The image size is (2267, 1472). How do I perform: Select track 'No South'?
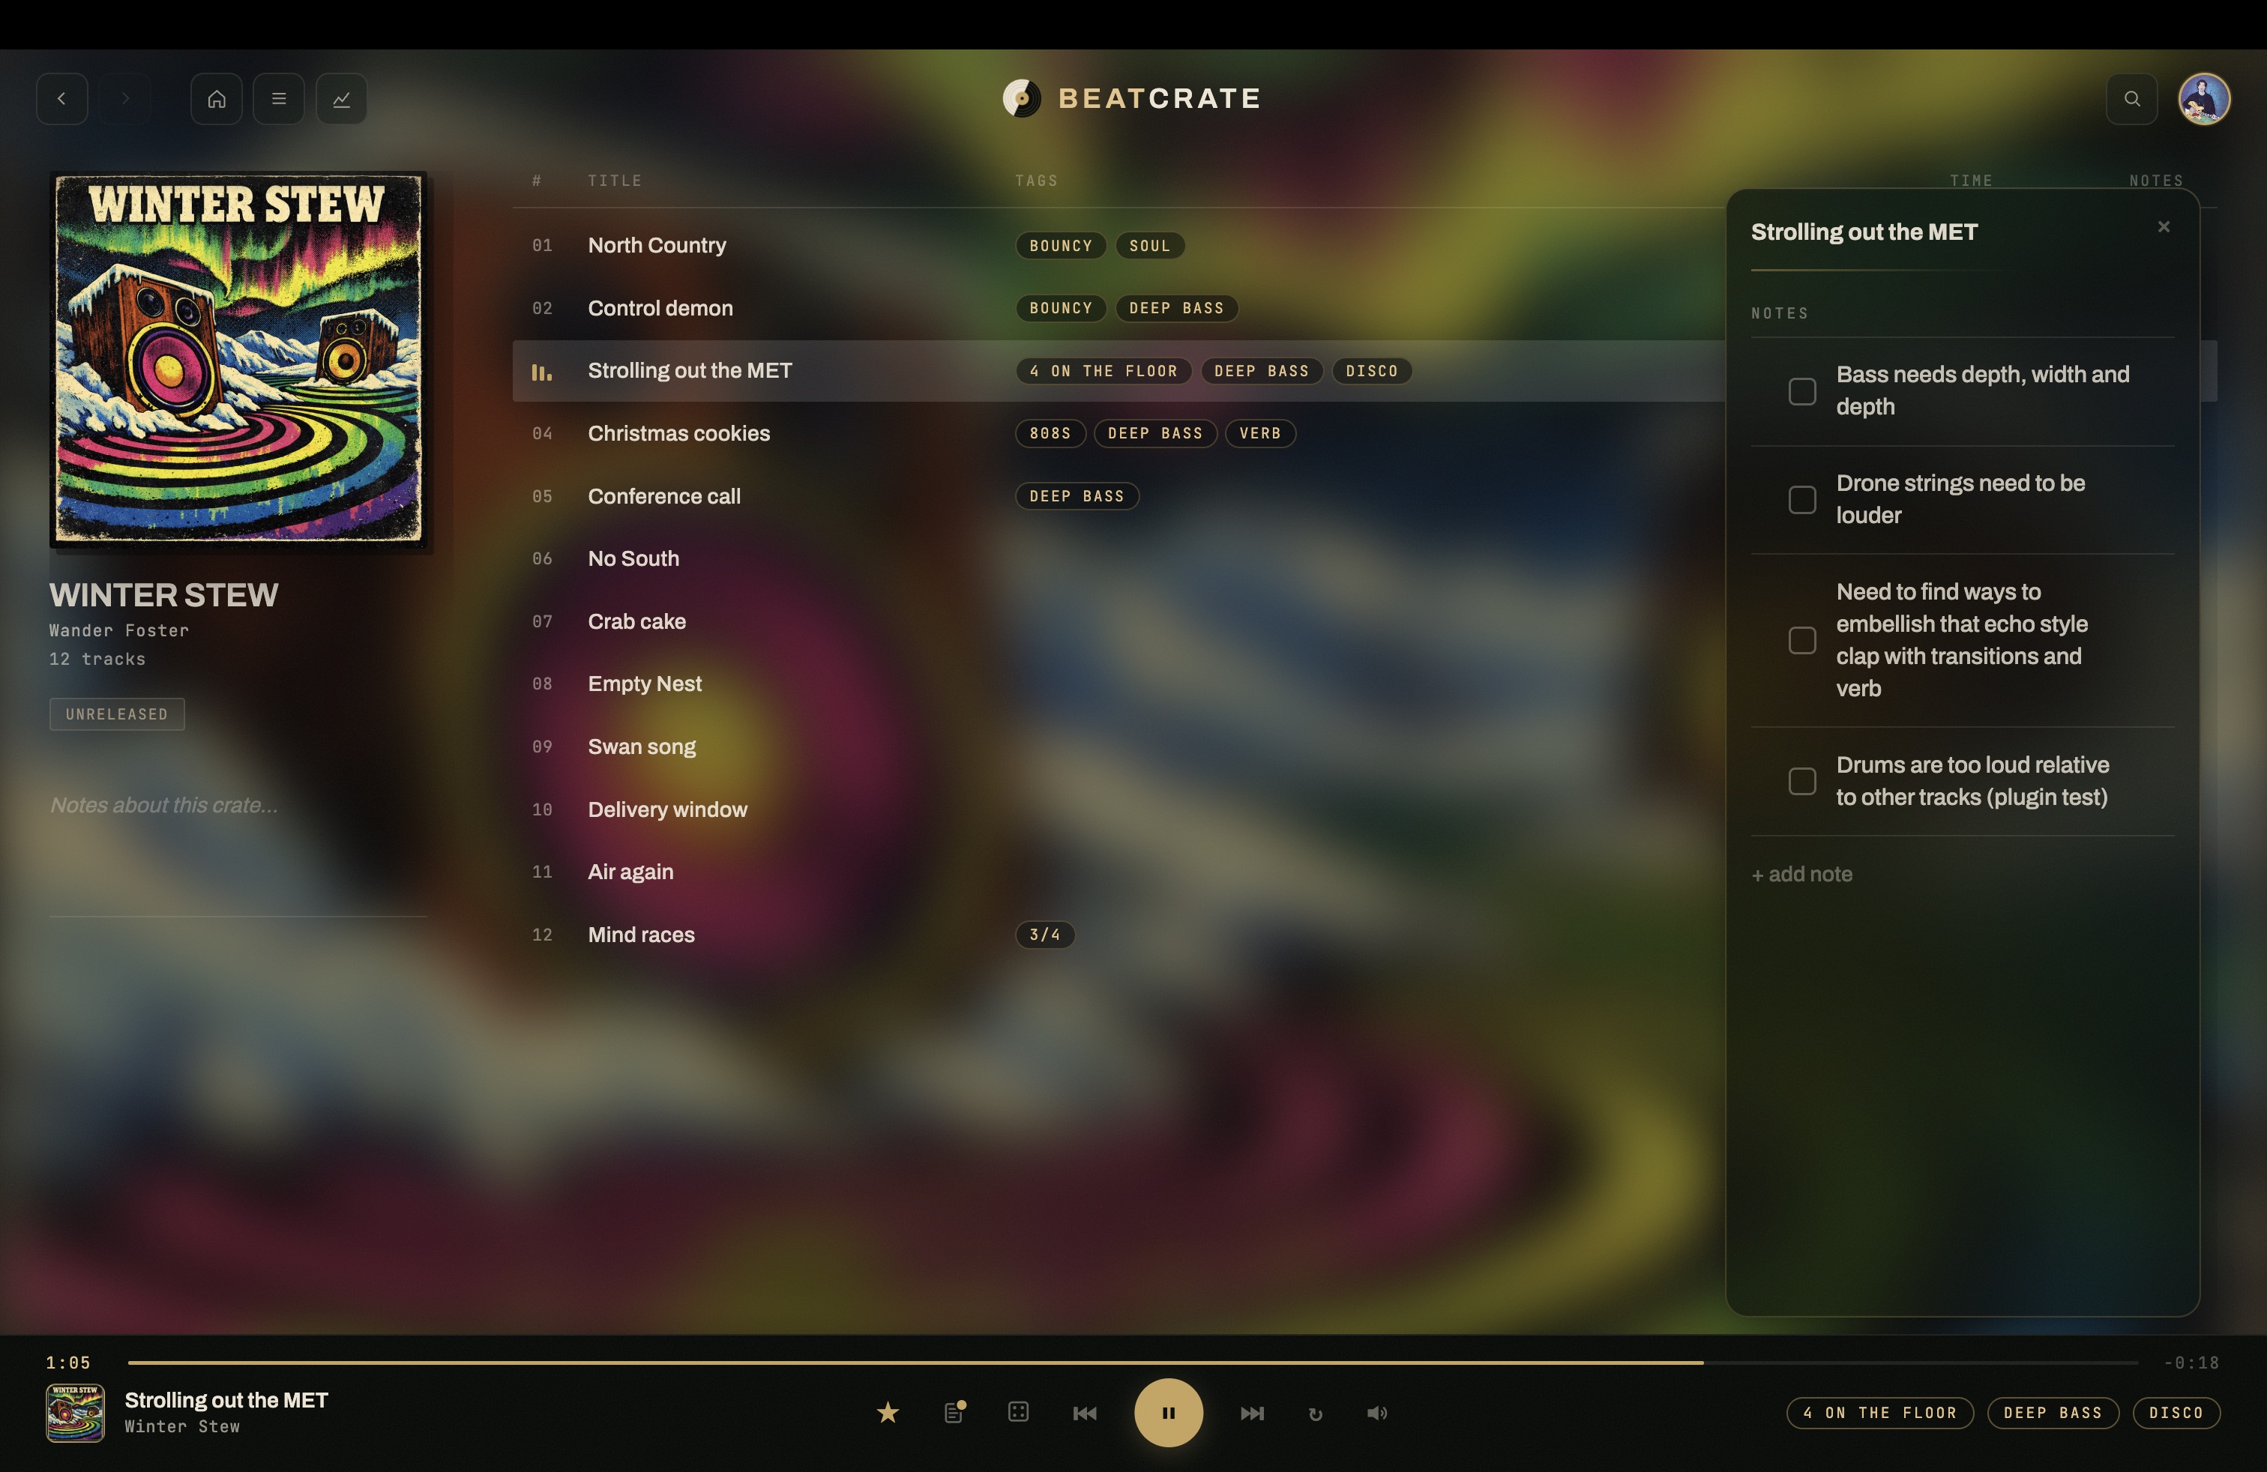point(633,559)
